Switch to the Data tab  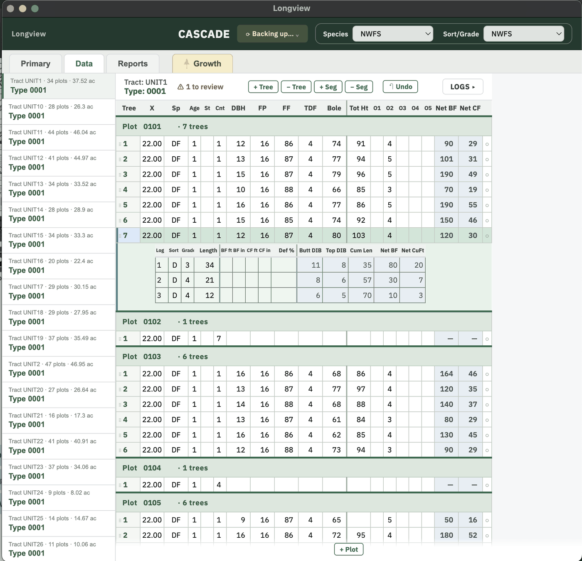tap(84, 64)
